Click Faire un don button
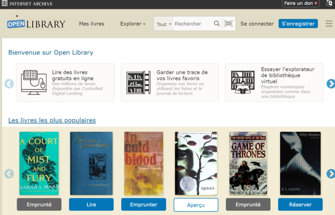This screenshot has width=335, height=215. point(301,4)
